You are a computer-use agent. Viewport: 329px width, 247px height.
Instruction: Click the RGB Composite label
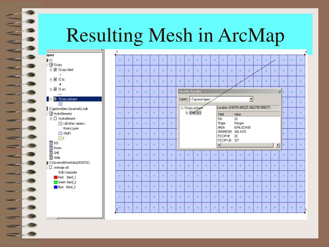click(x=67, y=172)
